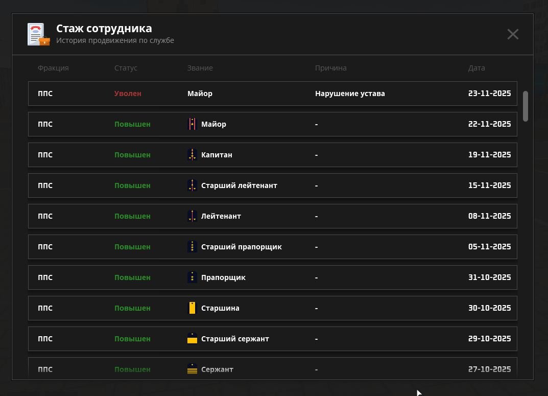Click the Звание column header
The width and height of the screenshot is (548, 396).
pos(200,68)
